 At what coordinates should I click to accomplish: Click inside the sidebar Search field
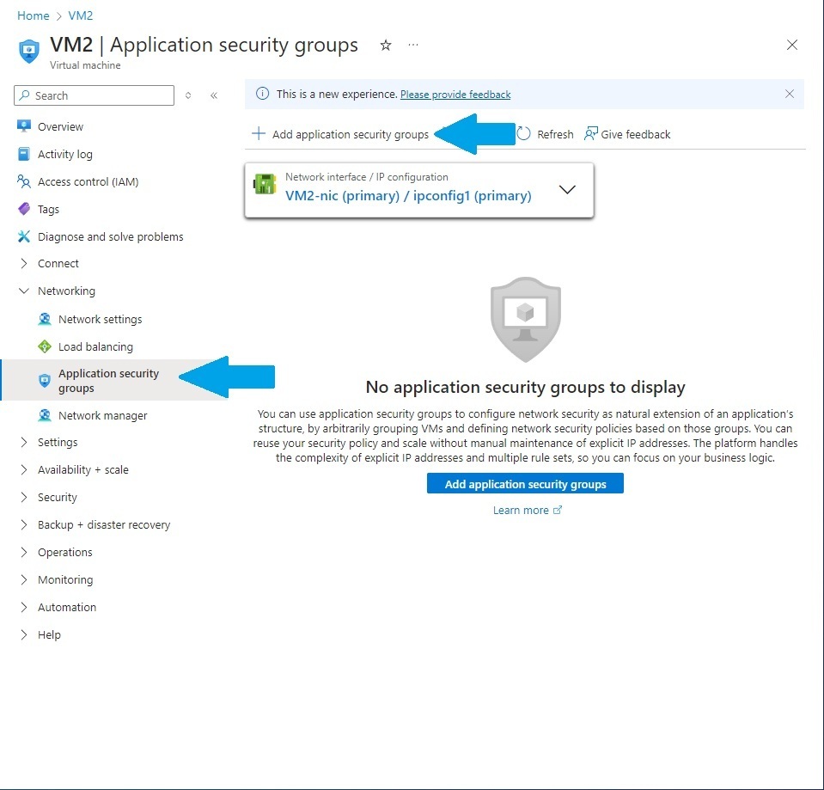click(93, 95)
